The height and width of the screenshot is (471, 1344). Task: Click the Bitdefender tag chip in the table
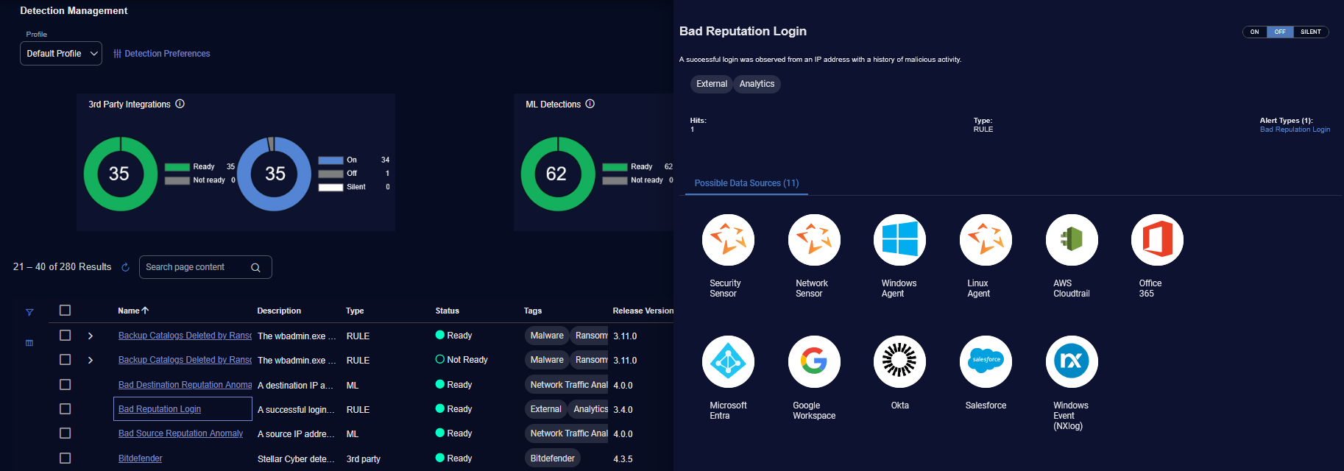pos(552,458)
